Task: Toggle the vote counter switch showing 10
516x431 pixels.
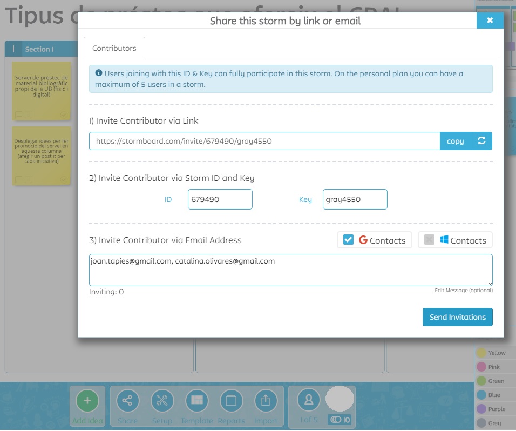Action: tap(340, 419)
